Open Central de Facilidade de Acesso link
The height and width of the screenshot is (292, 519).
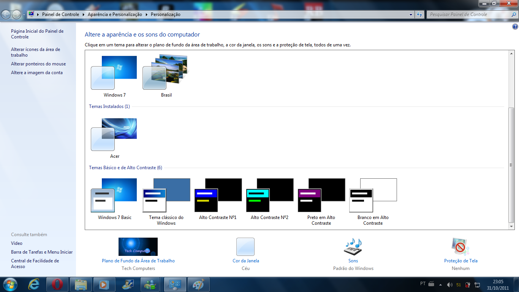click(35, 263)
